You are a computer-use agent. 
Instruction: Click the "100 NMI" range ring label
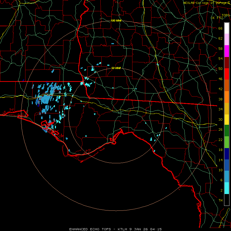click(116, 21)
